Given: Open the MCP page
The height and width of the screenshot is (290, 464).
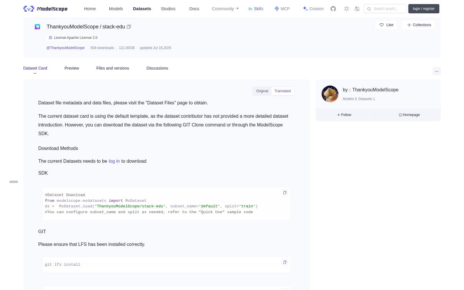Looking at the screenshot, I should point(282,9).
